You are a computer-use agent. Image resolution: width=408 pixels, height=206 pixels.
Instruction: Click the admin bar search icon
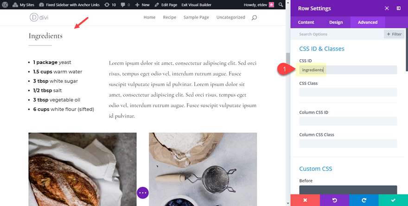pyautogui.click(x=280, y=5)
